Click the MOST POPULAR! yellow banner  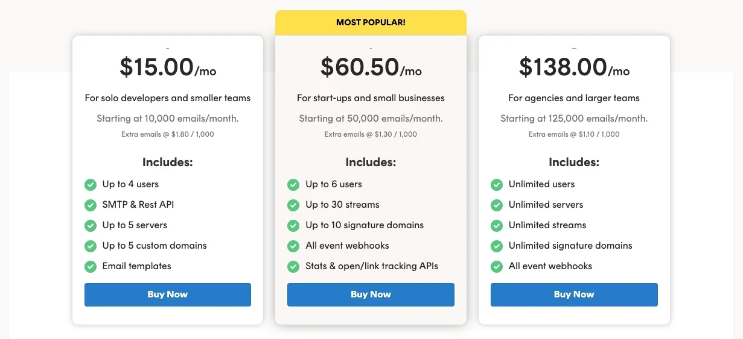(371, 23)
